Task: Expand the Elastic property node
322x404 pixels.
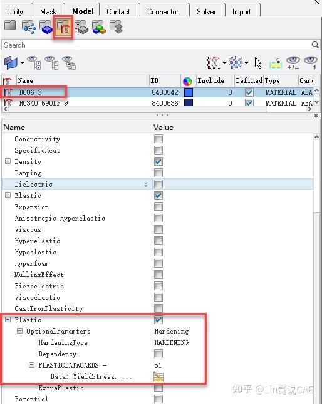Action: [8, 195]
